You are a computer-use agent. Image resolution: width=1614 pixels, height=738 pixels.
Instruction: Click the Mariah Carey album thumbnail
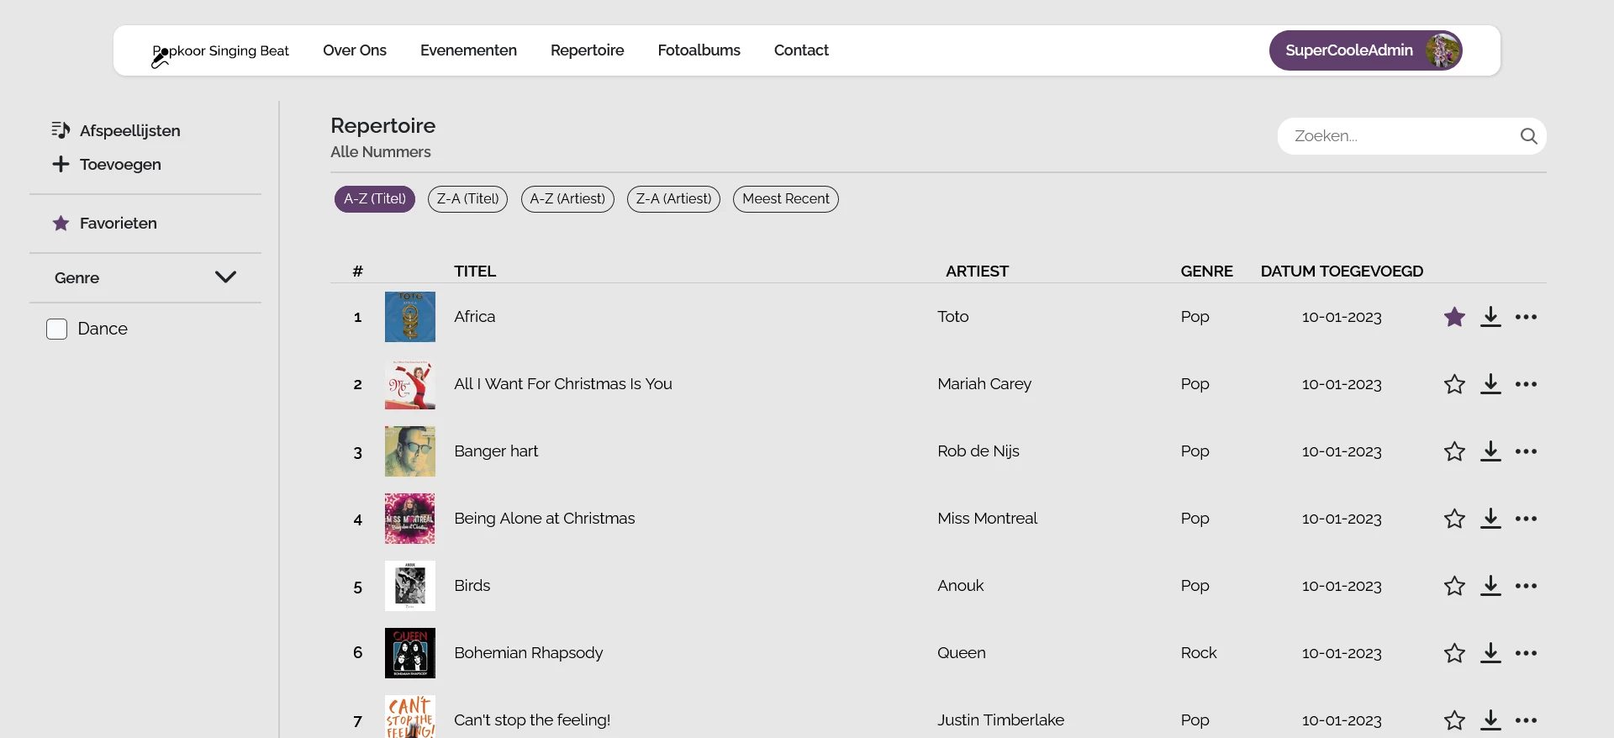(410, 384)
